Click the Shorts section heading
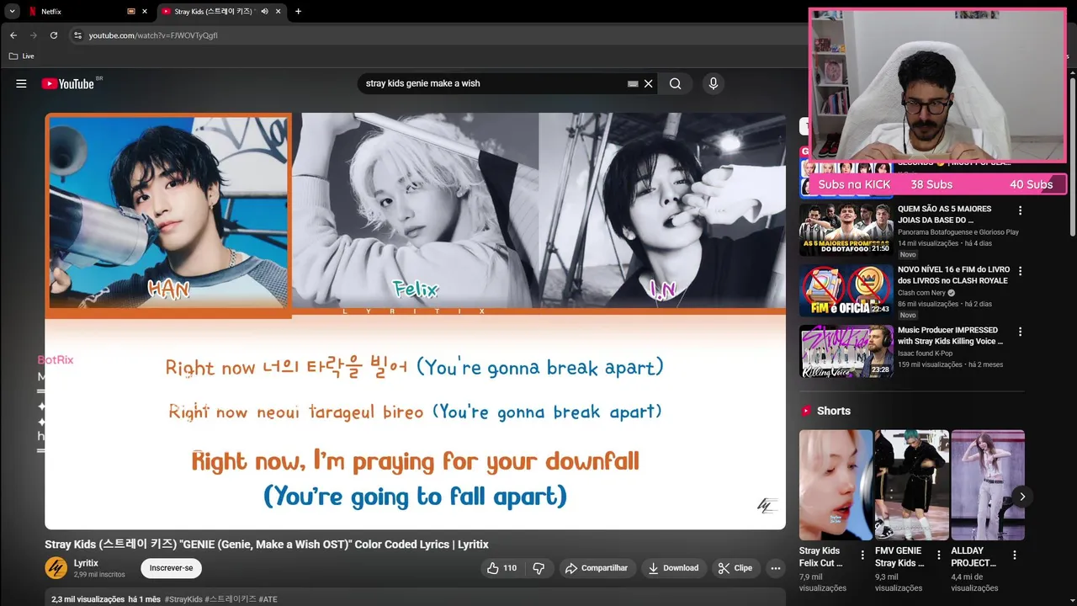The image size is (1077, 606). pos(833,411)
